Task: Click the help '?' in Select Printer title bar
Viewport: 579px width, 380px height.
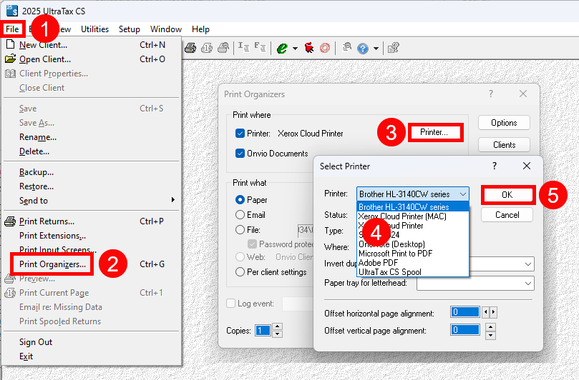Action: [x=495, y=166]
